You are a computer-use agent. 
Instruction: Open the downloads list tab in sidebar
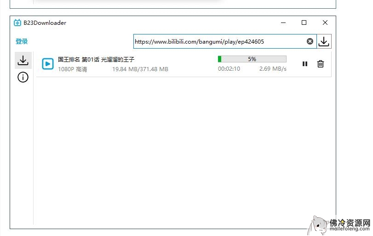tap(23, 60)
